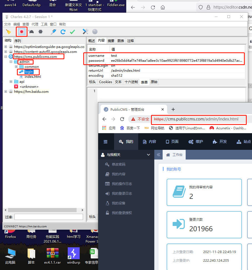The height and width of the screenshot is (270, 252).
Task: Repeat the request using the circular arrow icon
Action: pos(63,32)
